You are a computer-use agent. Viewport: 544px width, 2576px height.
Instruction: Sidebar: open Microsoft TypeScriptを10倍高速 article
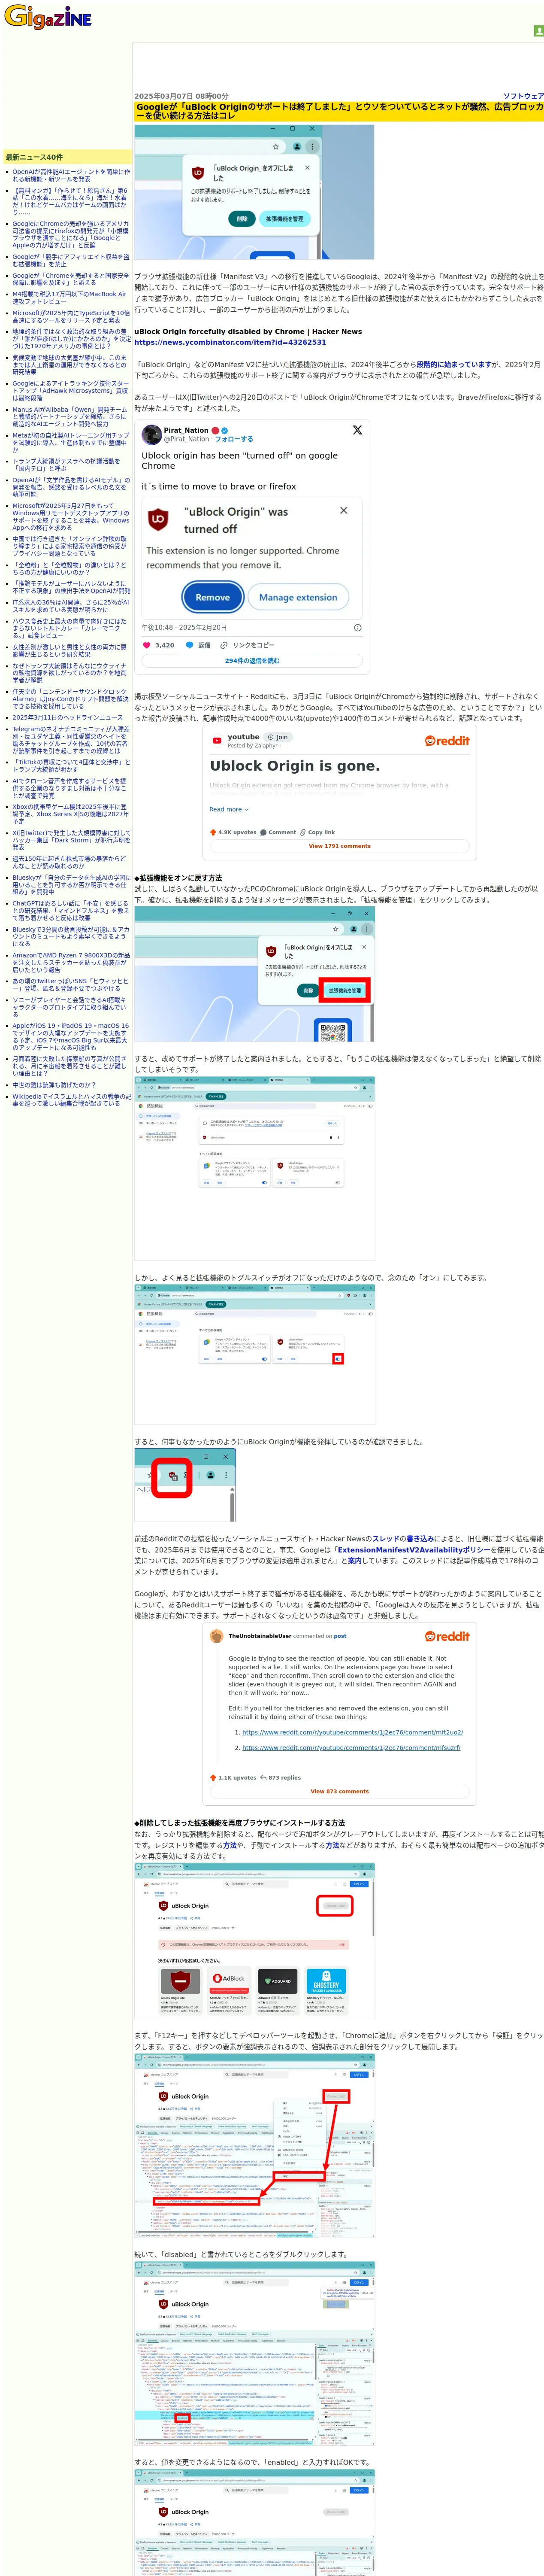click(71, 317)
